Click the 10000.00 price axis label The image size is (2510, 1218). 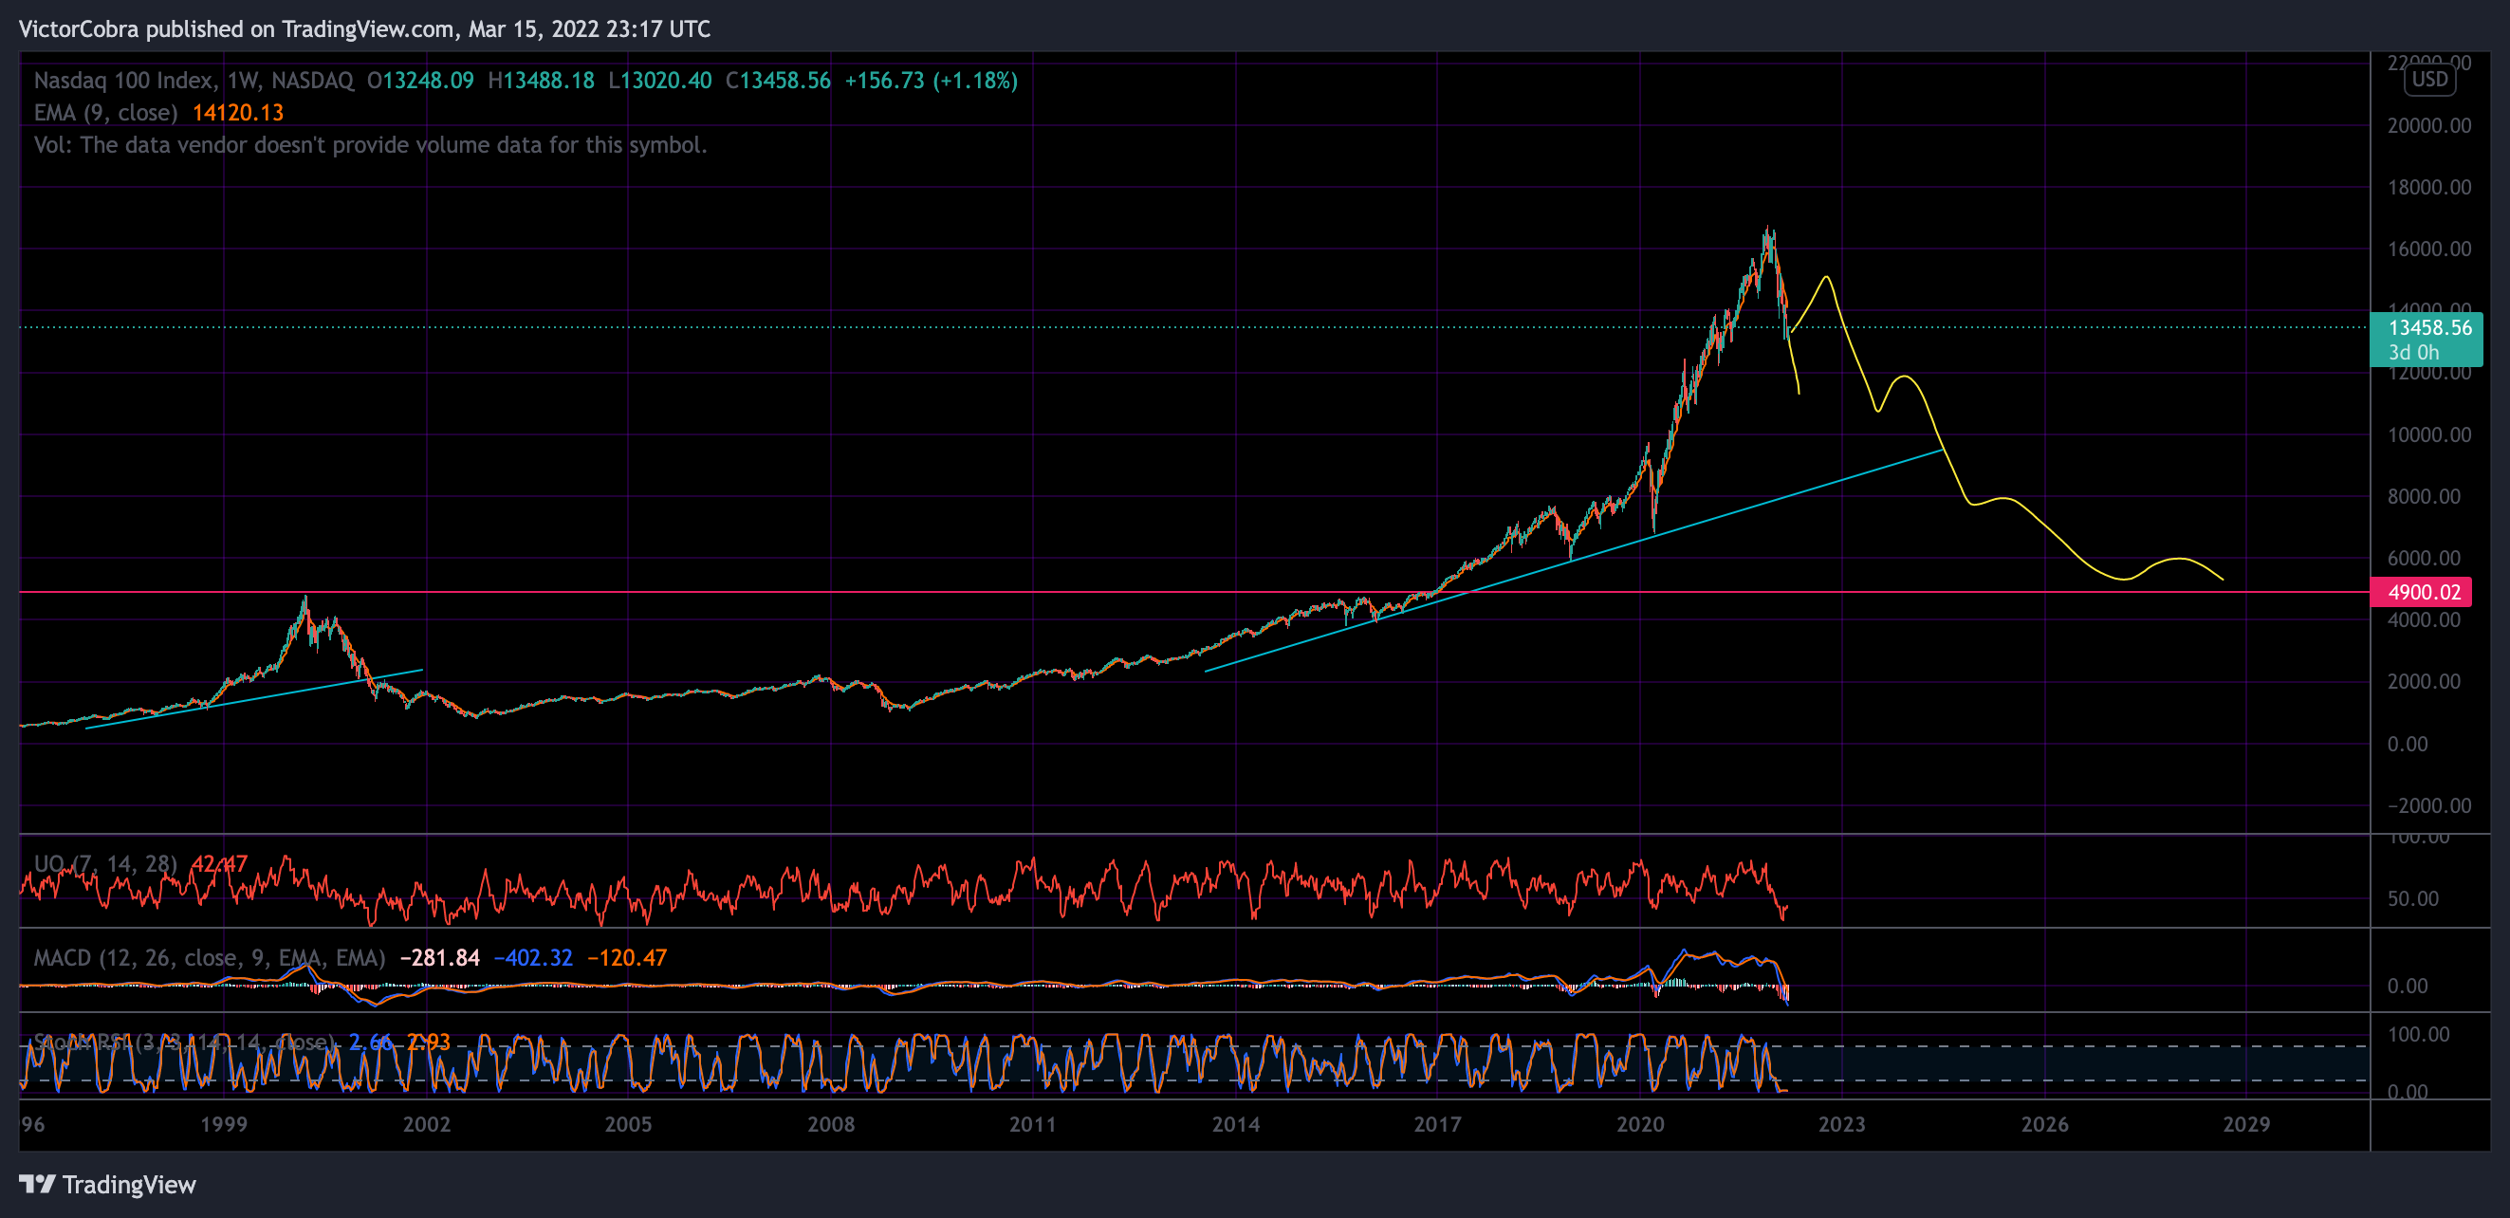pos(2429,434)
